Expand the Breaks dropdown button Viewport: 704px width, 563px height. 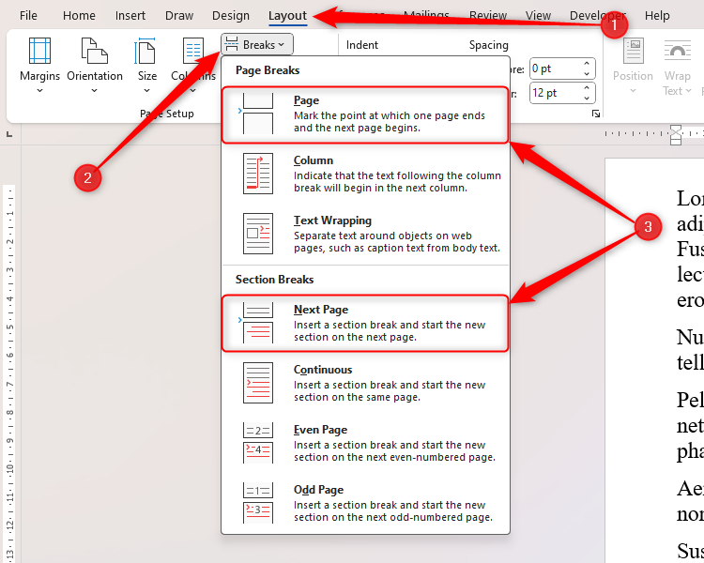258,44
